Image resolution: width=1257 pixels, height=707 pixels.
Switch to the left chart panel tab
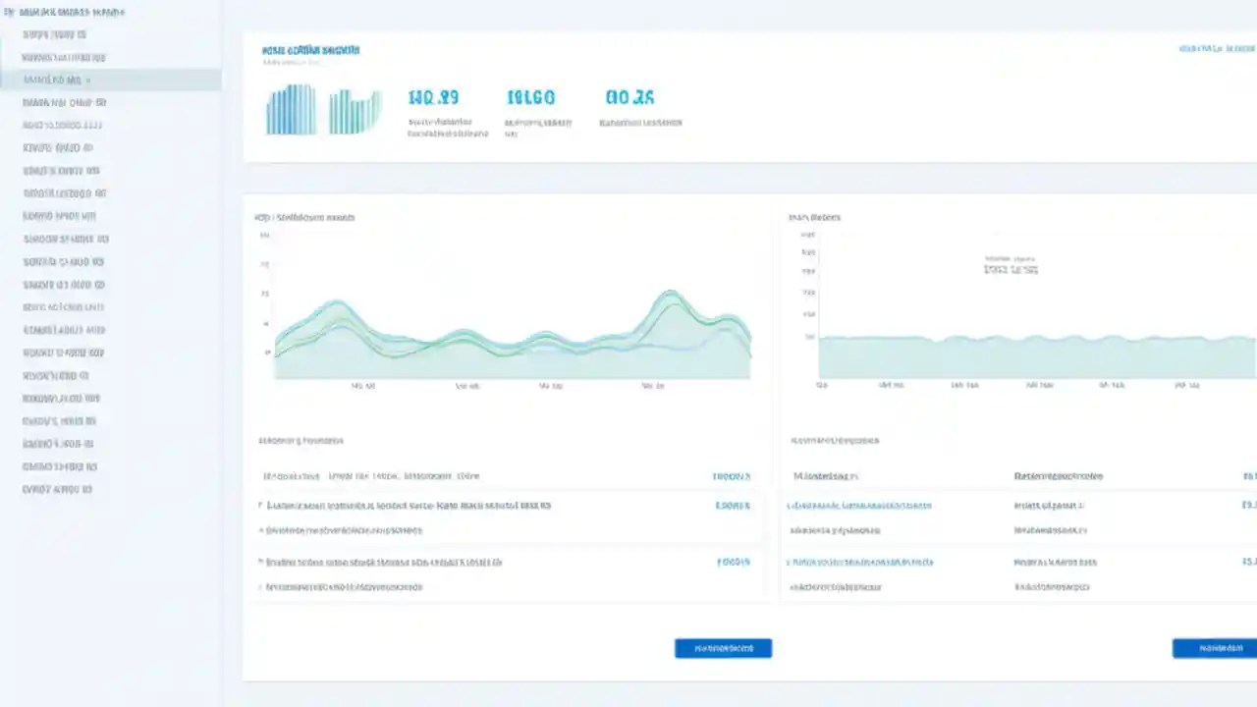tap(303, 217)
